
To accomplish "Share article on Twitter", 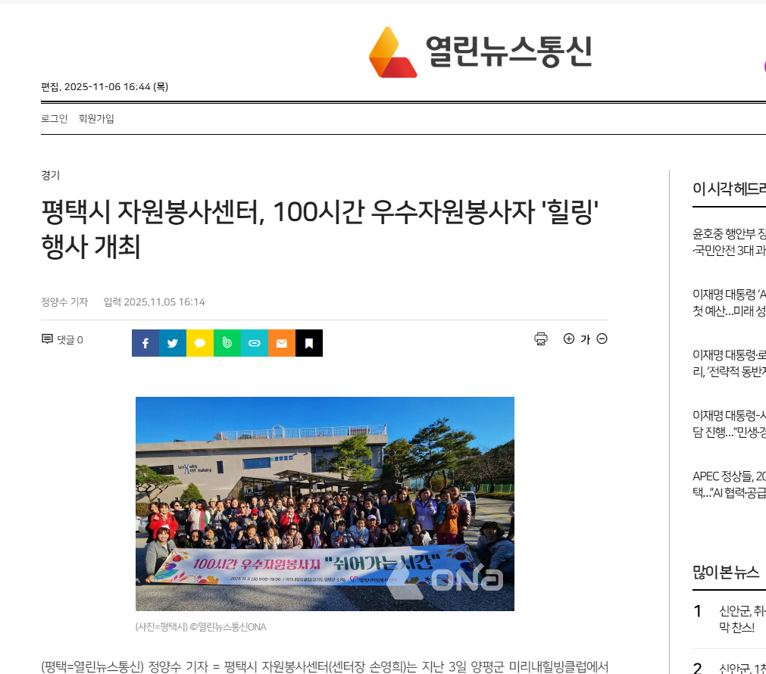I will [173, 343].
